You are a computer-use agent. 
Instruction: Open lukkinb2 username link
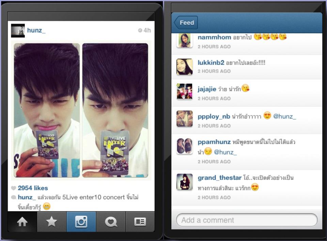[211, 62]
